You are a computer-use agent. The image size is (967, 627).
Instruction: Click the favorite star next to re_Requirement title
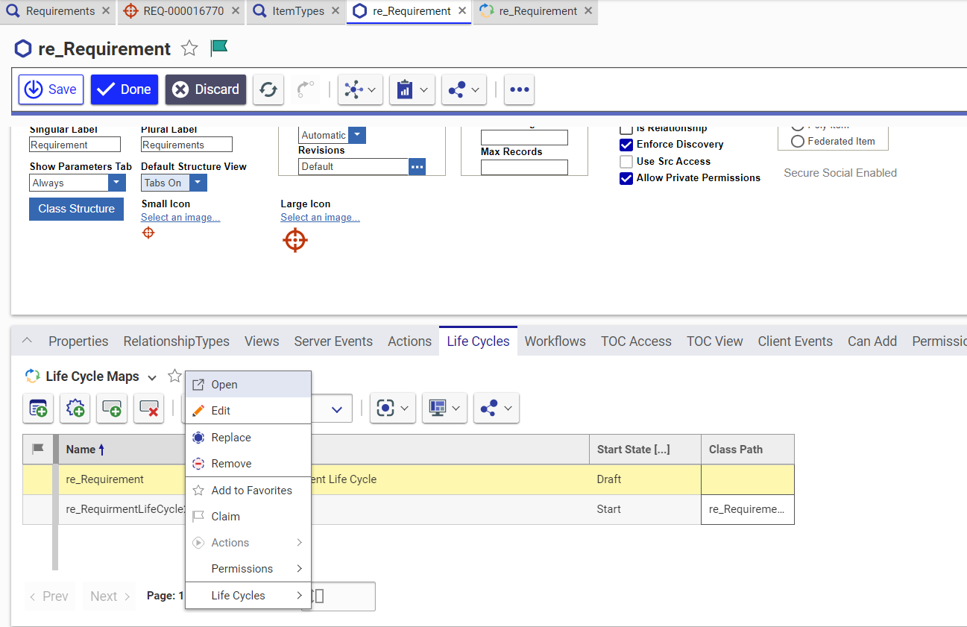click(x=190, y=48)
